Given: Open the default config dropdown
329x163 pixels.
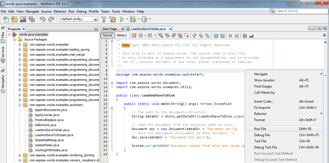Looking at the screenshot, I should 95,19.
